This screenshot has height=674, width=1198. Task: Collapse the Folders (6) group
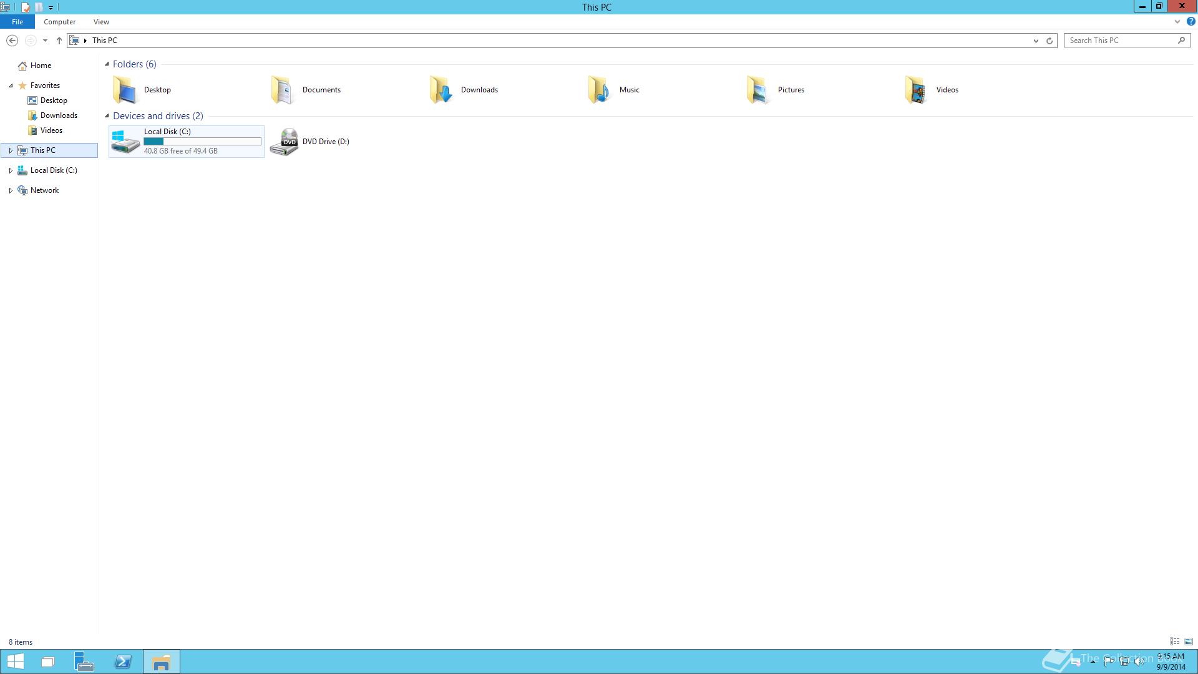tap(107, 64)
